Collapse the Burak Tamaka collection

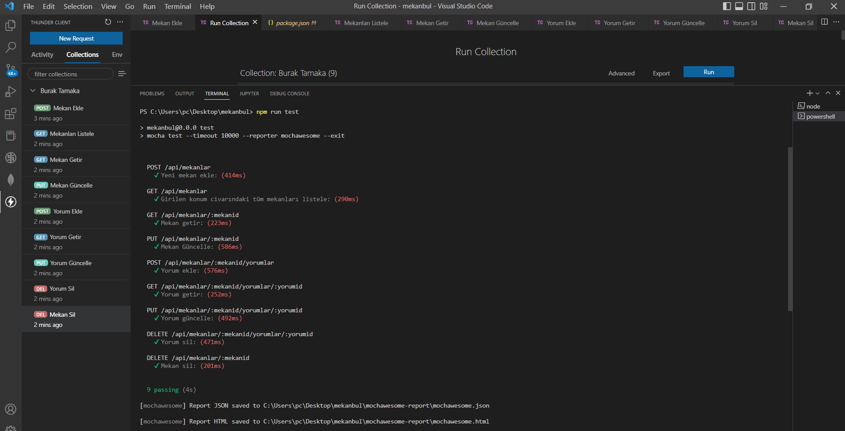coord(32,90)
